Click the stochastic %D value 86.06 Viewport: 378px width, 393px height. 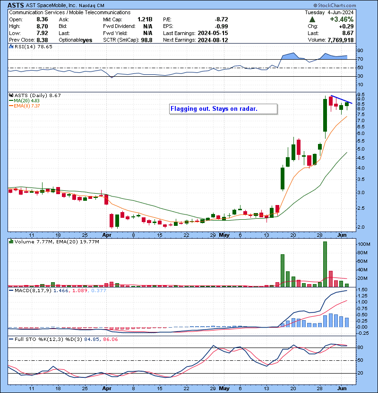tap(110, 339)
